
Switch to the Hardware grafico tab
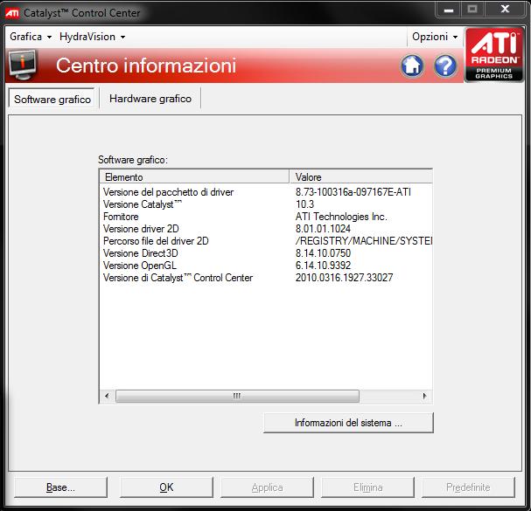click(150, 99)
